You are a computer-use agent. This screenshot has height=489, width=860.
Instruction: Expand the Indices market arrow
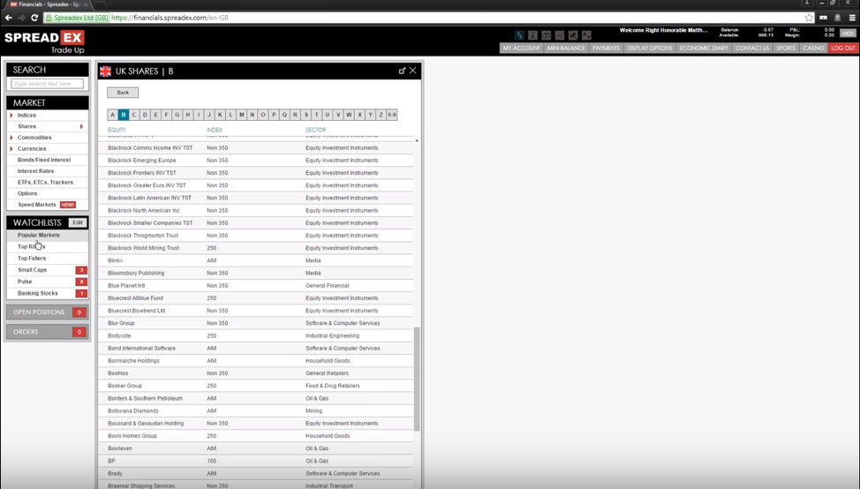11,115
